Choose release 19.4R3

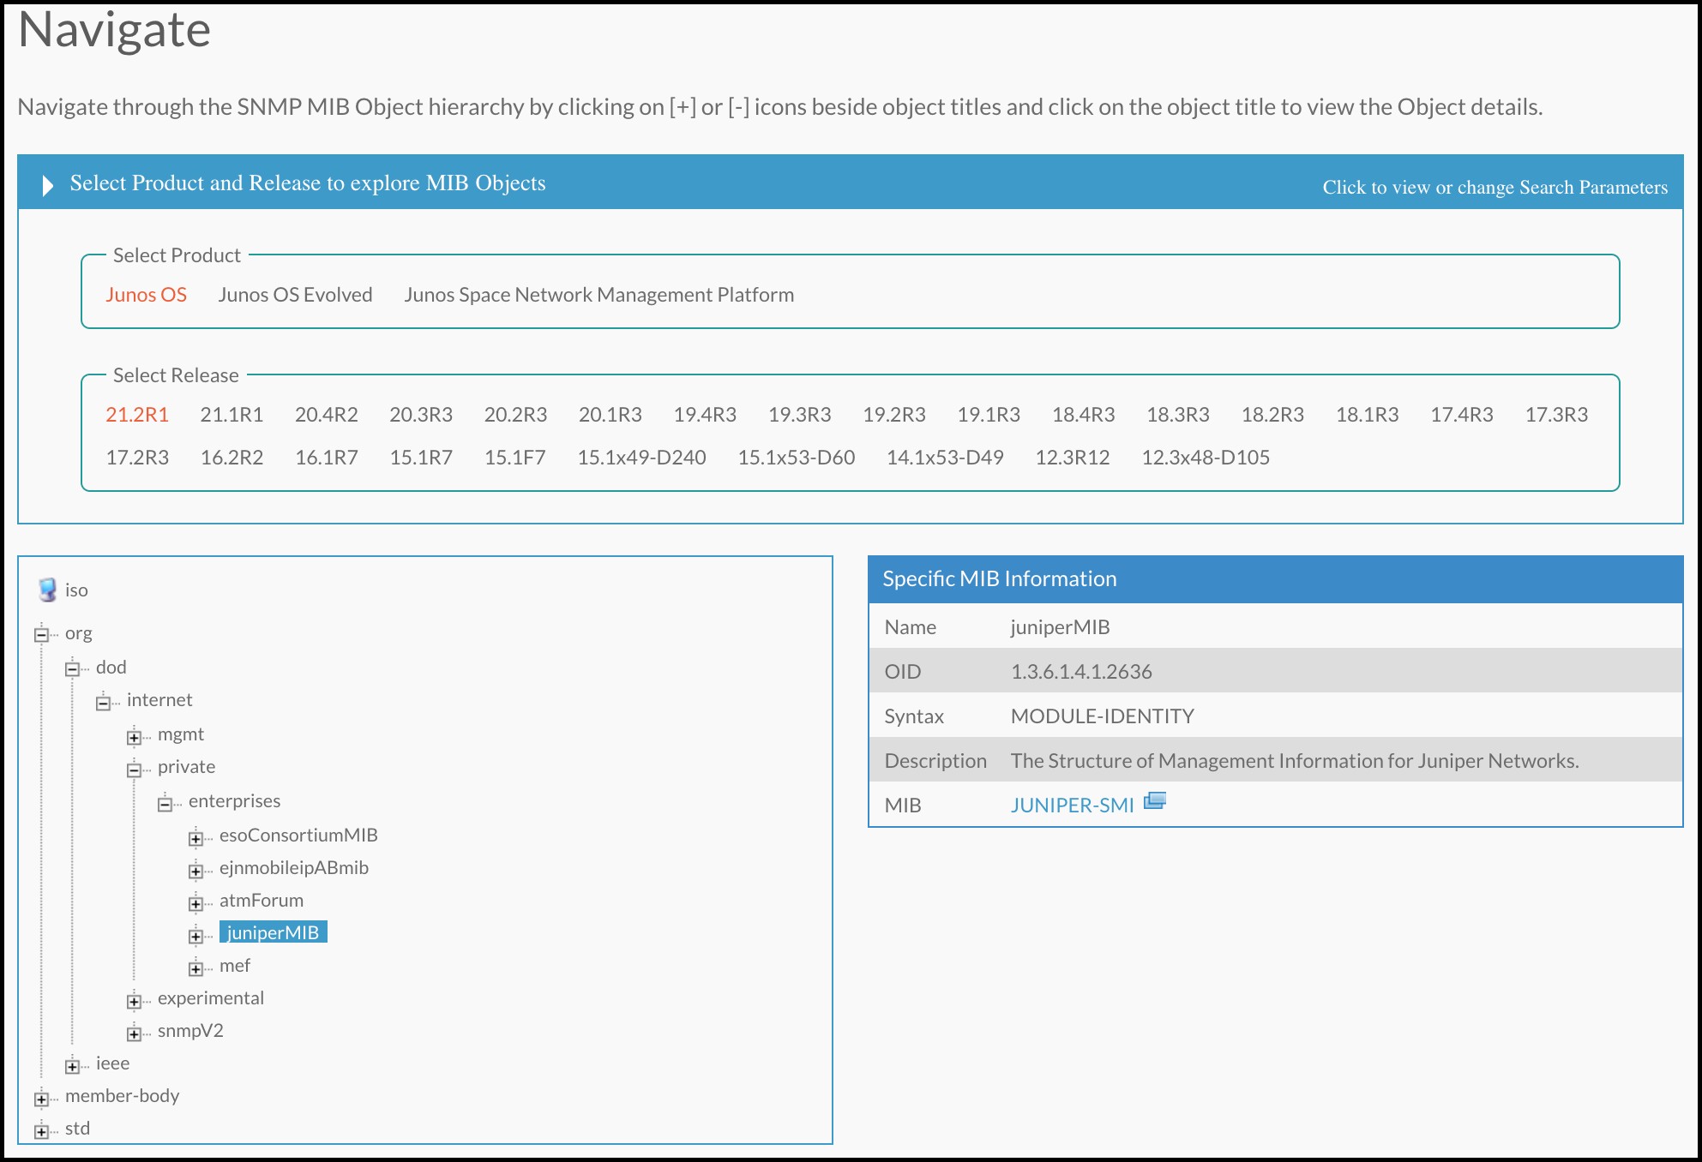705,415
